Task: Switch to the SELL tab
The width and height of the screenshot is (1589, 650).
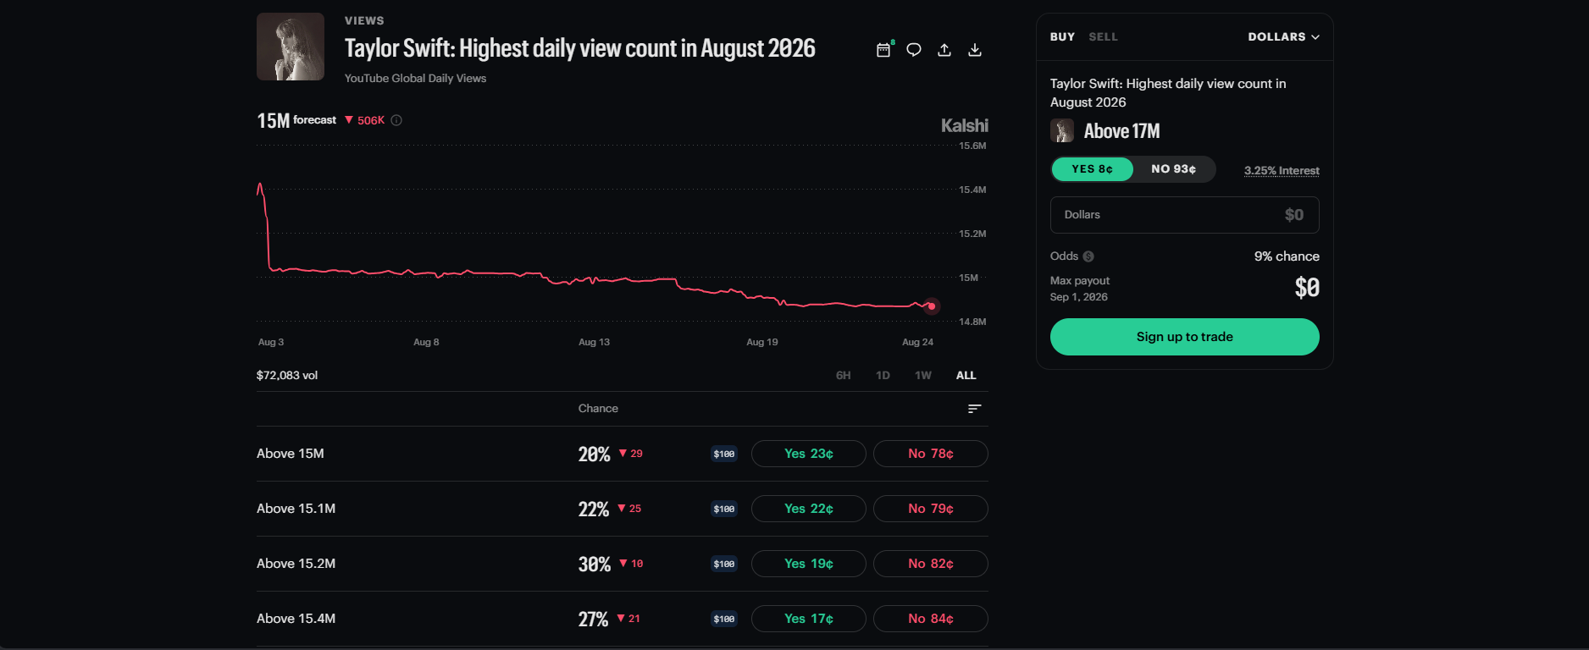Action: pyautogui.click(x=1103, y=37)
